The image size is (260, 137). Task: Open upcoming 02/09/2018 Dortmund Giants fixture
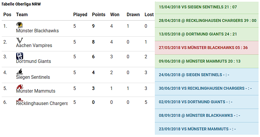207,102
